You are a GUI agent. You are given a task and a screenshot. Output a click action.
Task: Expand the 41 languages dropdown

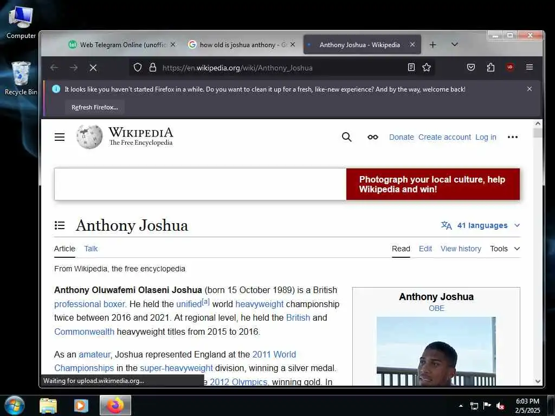coord(480,225)
